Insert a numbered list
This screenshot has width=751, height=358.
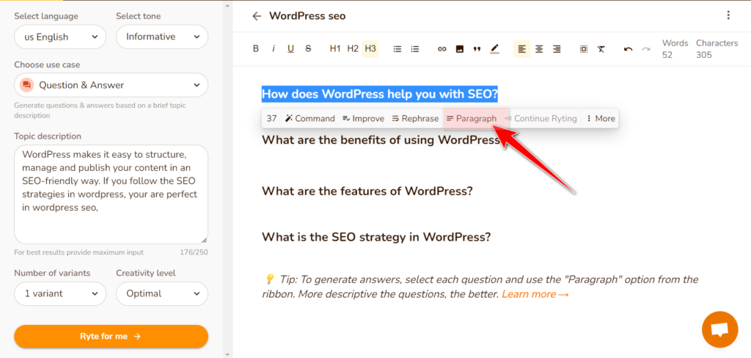click(x=415, y=49)
